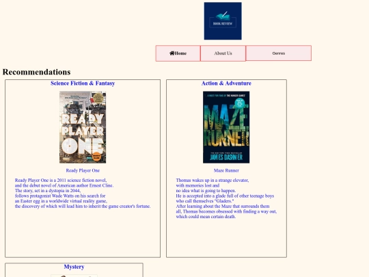369x277 pixels.
Task: Click the house icon in Home
Action: 172,53
